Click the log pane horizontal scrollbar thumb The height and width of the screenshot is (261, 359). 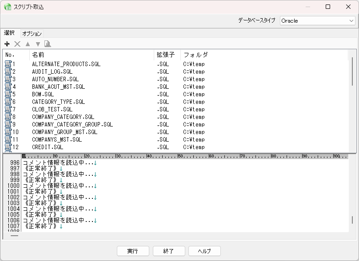14,236
